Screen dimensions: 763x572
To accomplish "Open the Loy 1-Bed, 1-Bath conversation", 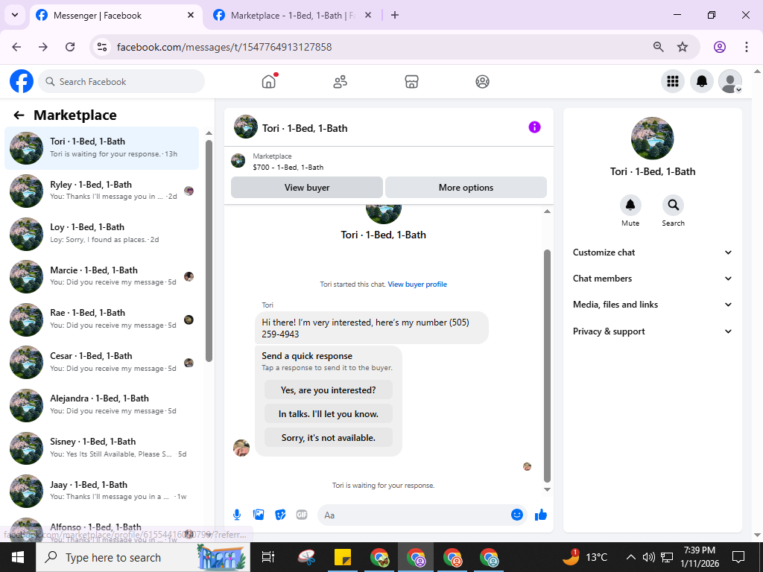I will coord(101,233).
